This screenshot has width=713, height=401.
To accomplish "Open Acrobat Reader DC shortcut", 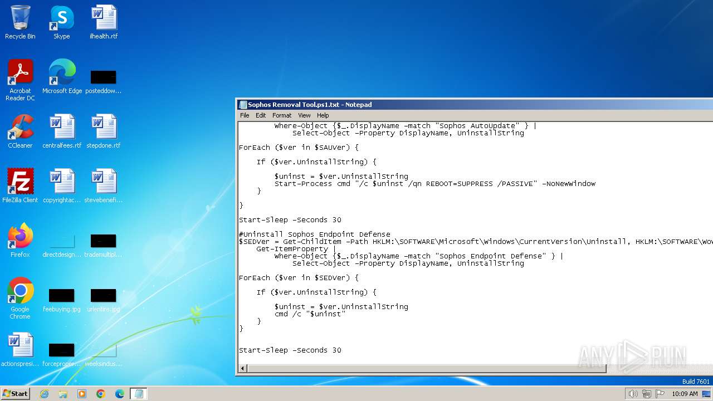I will click(20, 80).
